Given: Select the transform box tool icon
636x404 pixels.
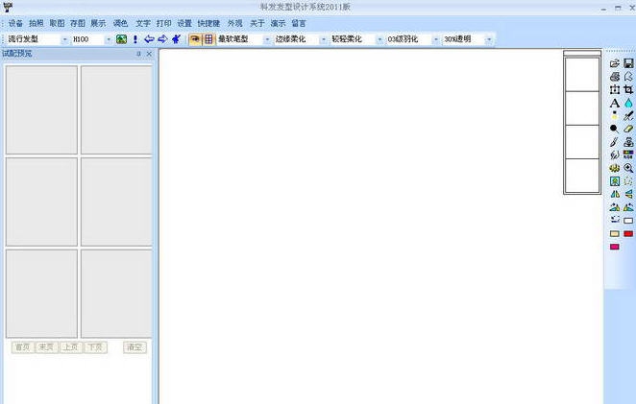Looking at the screenshot, I should click(x=615, y=89).
